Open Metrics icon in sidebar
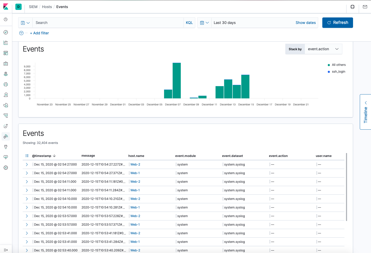Image resolution: width=371 pixels, height=253 pixels. click(x=6, y=95)
